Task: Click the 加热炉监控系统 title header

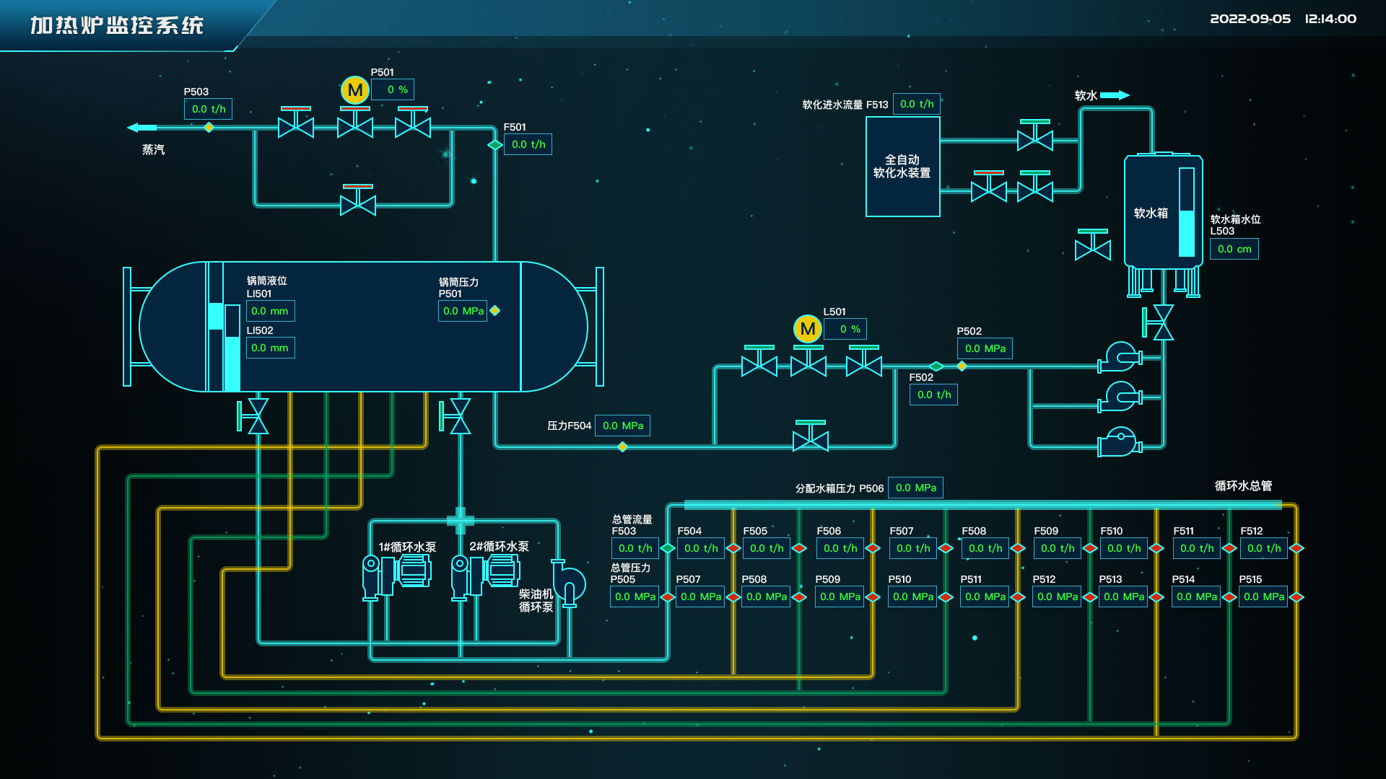Action: click(x=115, y=24)
